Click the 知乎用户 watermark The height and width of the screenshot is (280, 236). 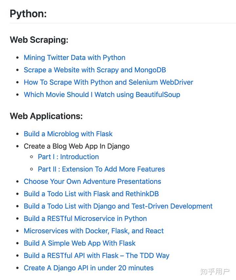pos(215,271)
